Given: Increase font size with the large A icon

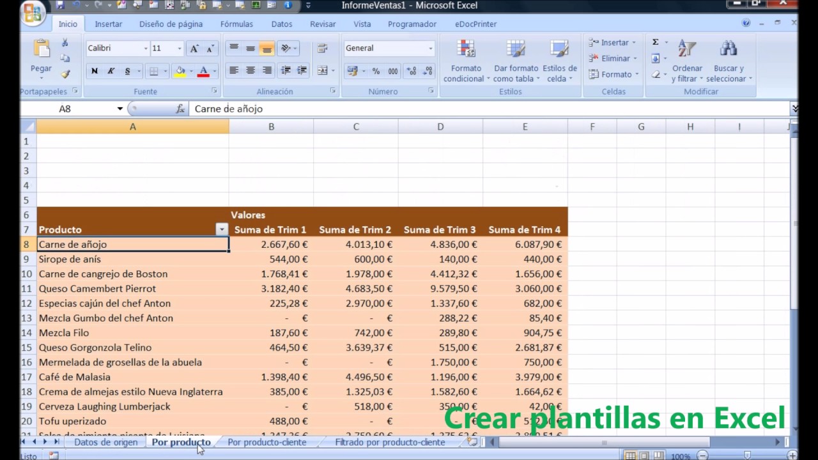Looking at the screenshot, I should pyautogui.click(x=194, y=49).
